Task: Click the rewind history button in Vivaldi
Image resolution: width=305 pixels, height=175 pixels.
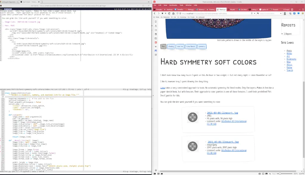Action: tap(162, 13)
